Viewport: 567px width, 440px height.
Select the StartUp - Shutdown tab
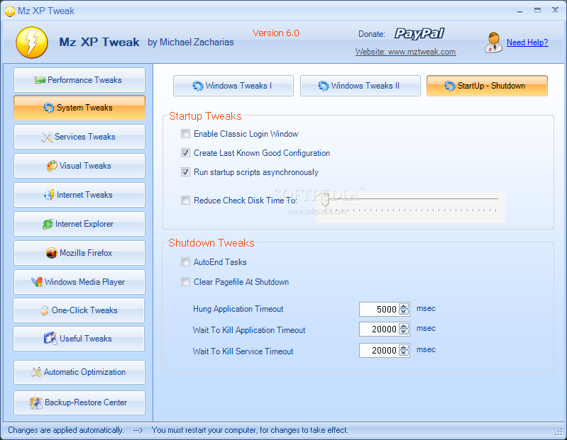(487, 86)
